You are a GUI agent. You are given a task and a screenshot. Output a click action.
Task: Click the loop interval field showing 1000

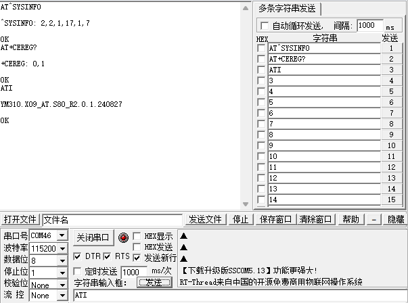click(x=370, y=26)
